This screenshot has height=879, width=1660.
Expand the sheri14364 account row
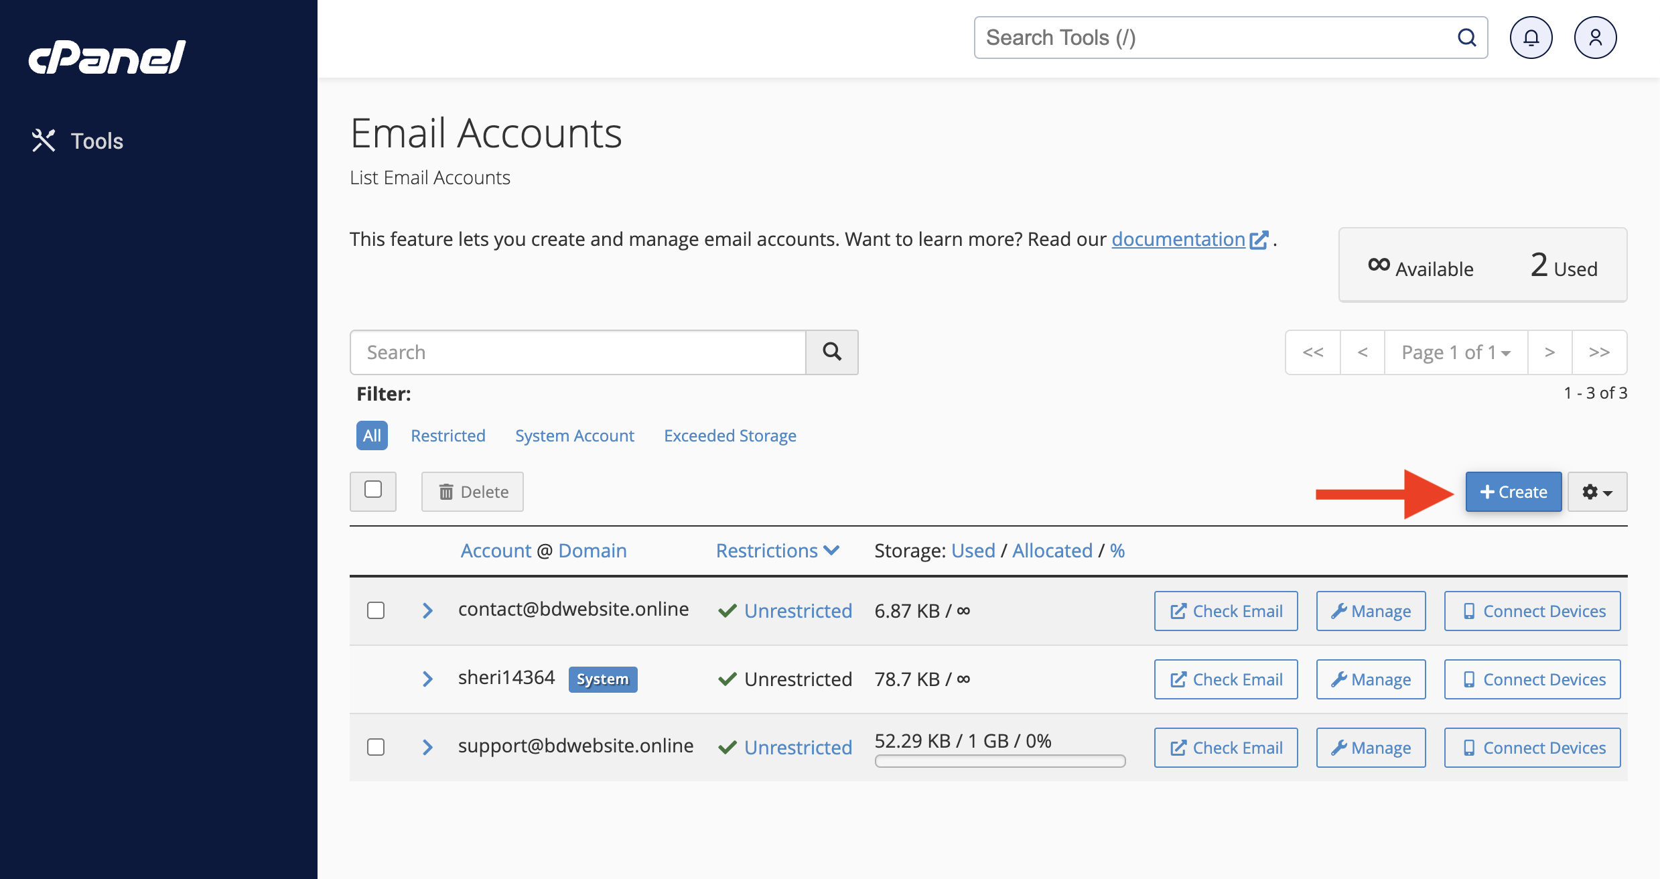click(x=427, y=679)
